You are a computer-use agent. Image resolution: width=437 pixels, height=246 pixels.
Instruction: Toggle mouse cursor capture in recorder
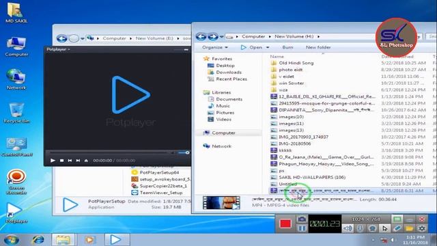[385, 228]
